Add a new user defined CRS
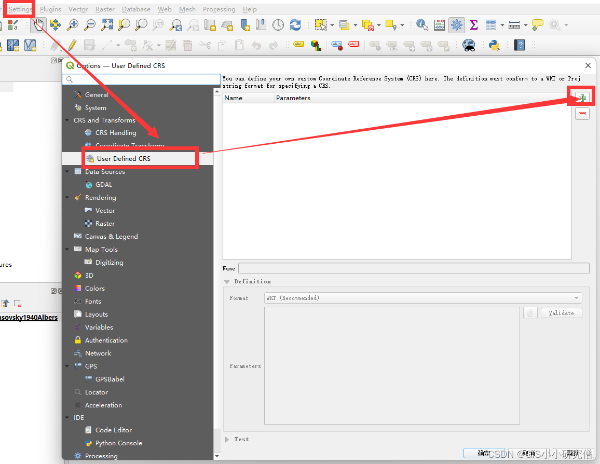The image size is (600, 464). click(x=582, y=98)
